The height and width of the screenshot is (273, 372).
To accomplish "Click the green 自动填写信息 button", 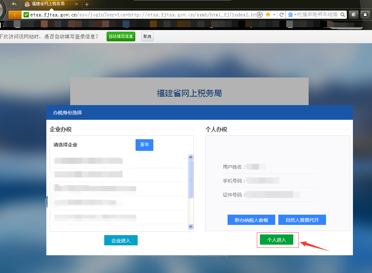I will 121,37.
